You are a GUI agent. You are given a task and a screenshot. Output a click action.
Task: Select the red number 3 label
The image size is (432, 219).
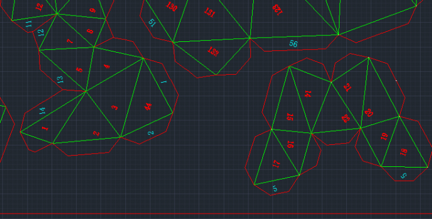tap(115, 107)
